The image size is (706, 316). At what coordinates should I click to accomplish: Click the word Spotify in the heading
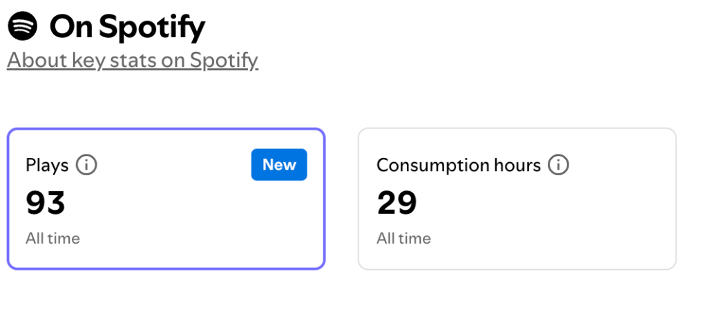pyautogui.click(x=152, y=28)
